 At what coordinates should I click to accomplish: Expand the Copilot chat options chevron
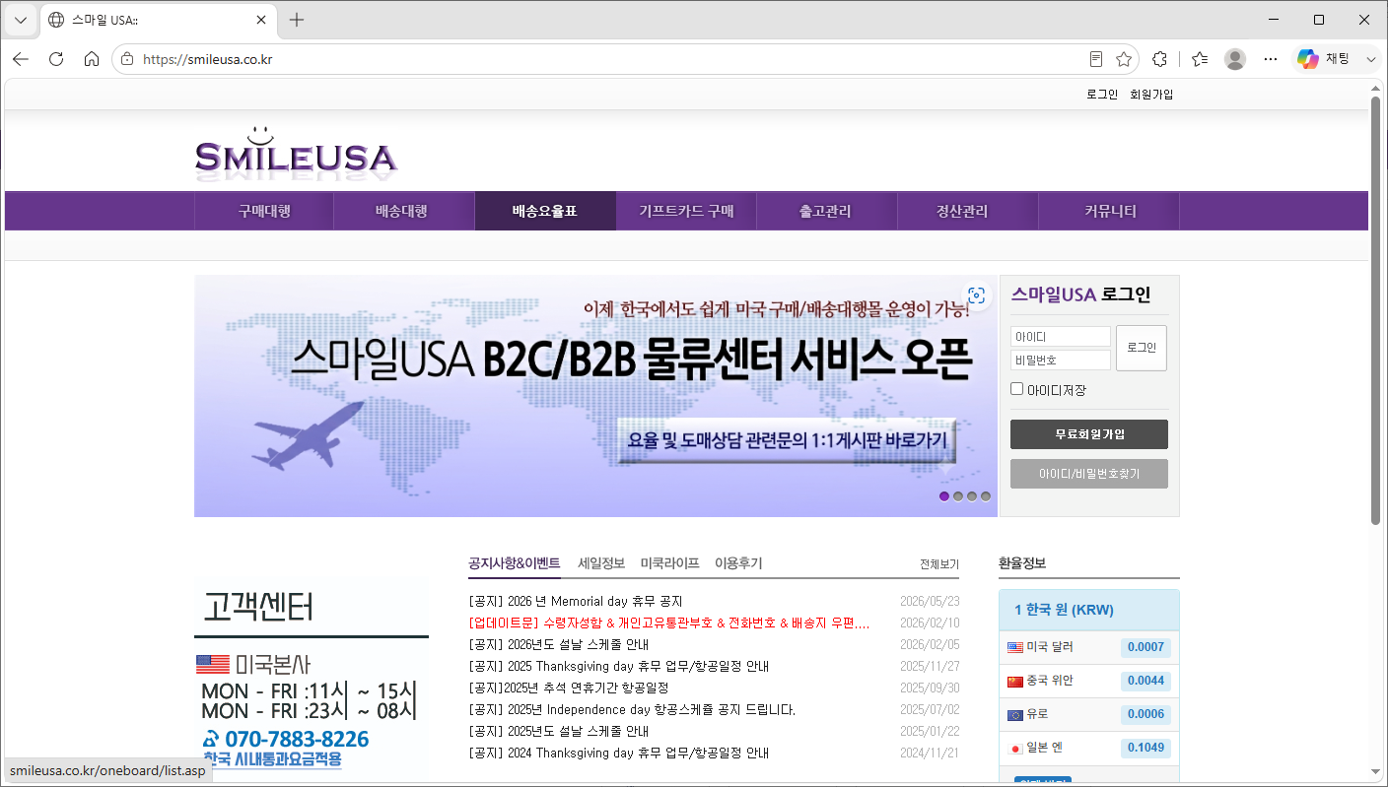pos(1370,59)
